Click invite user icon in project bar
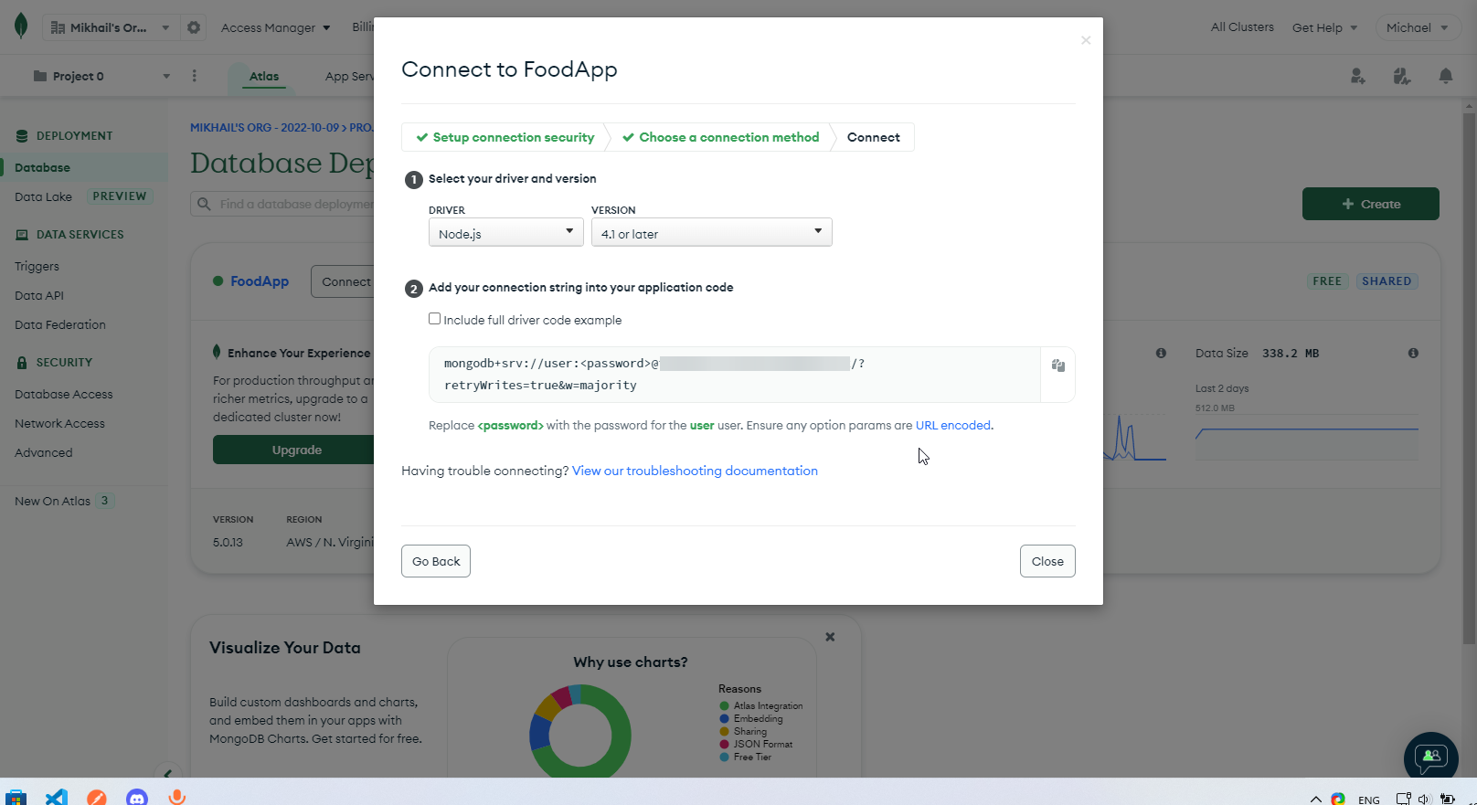The height and width of the screenshot is (805, 1477). [1358, 76]
